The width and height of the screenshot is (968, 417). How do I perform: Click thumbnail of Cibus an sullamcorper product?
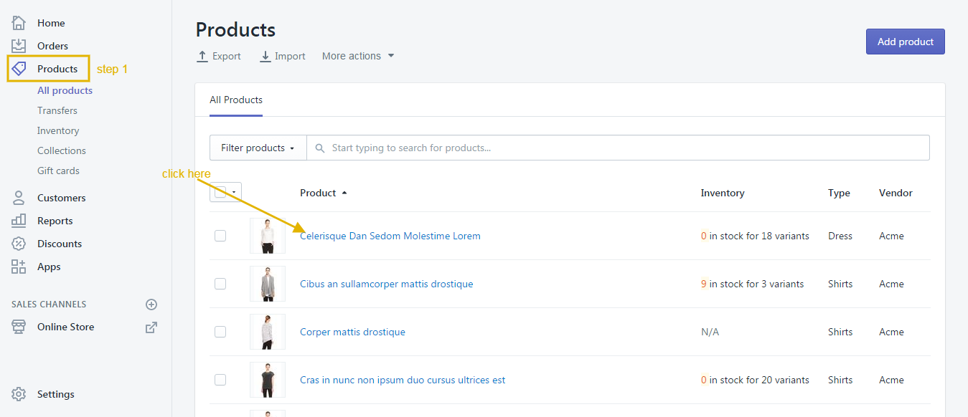click(x=268, y=284)
